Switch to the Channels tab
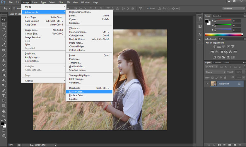The image size is (246, 147). click(x=217, y=62)
